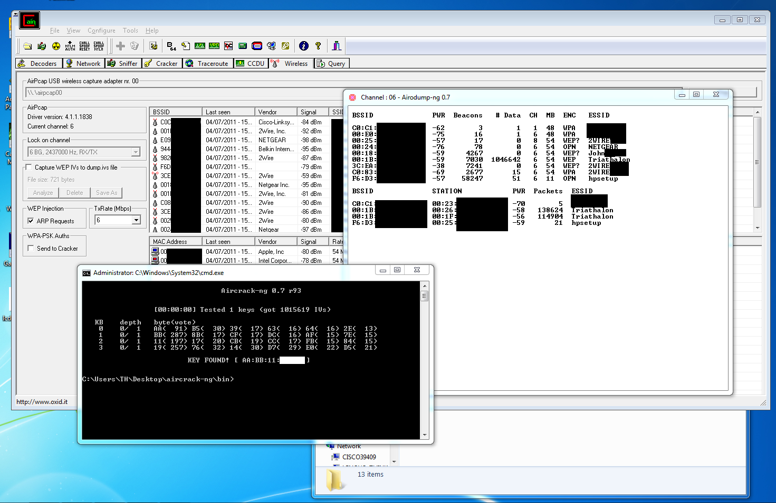Open the blue info About icon

click(x=303, y=46)
